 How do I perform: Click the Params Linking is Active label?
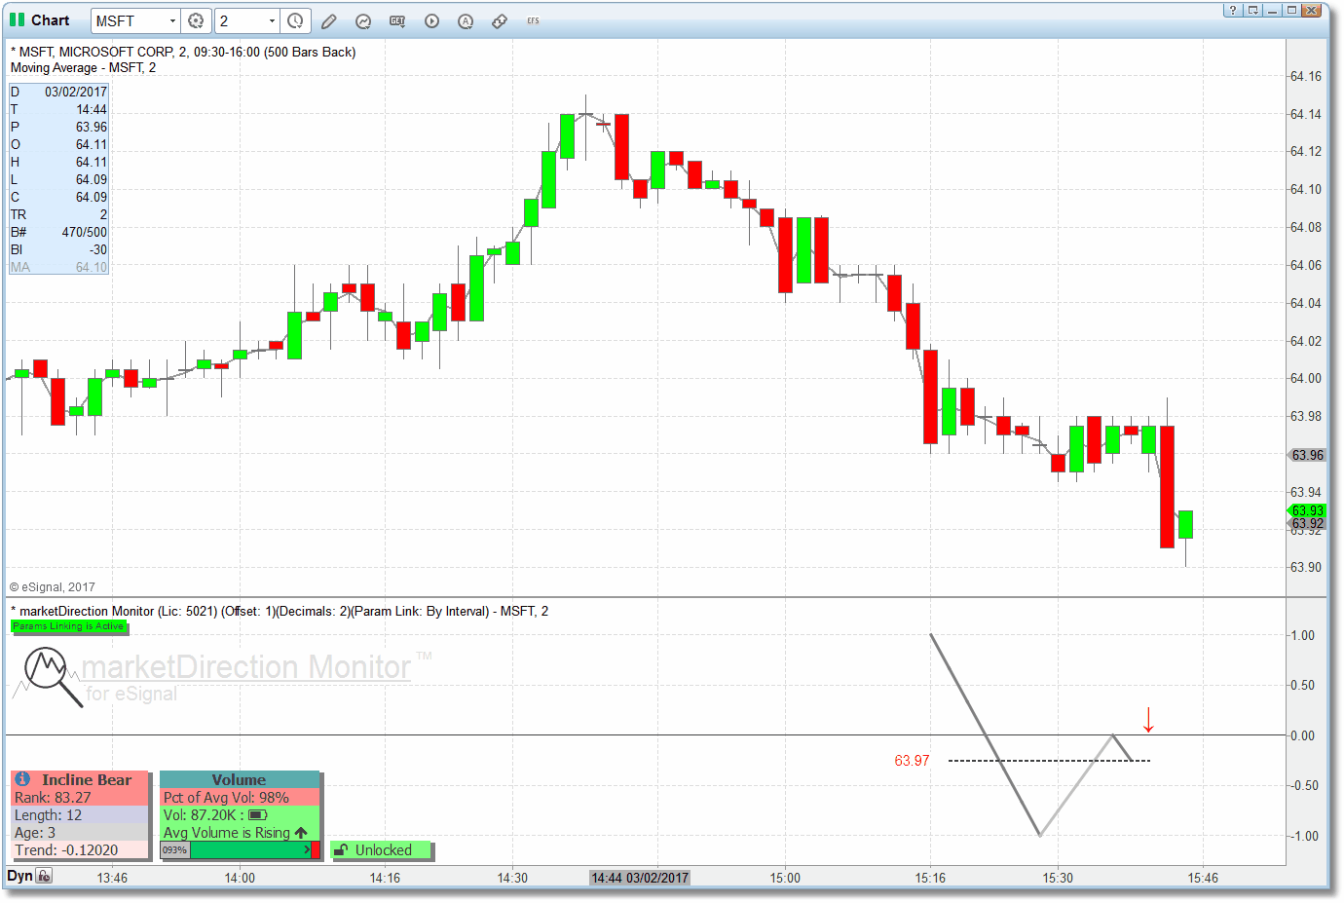pyautogui.click(x=68, y=626)
